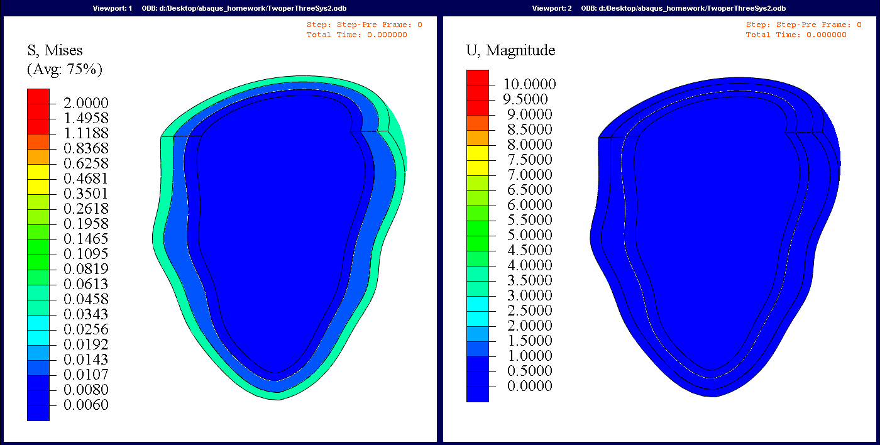Viewport: 880px width, 445px height.
Task: Pick the yellow band in U Magnitude legend
Action: (x=477, y=153)
